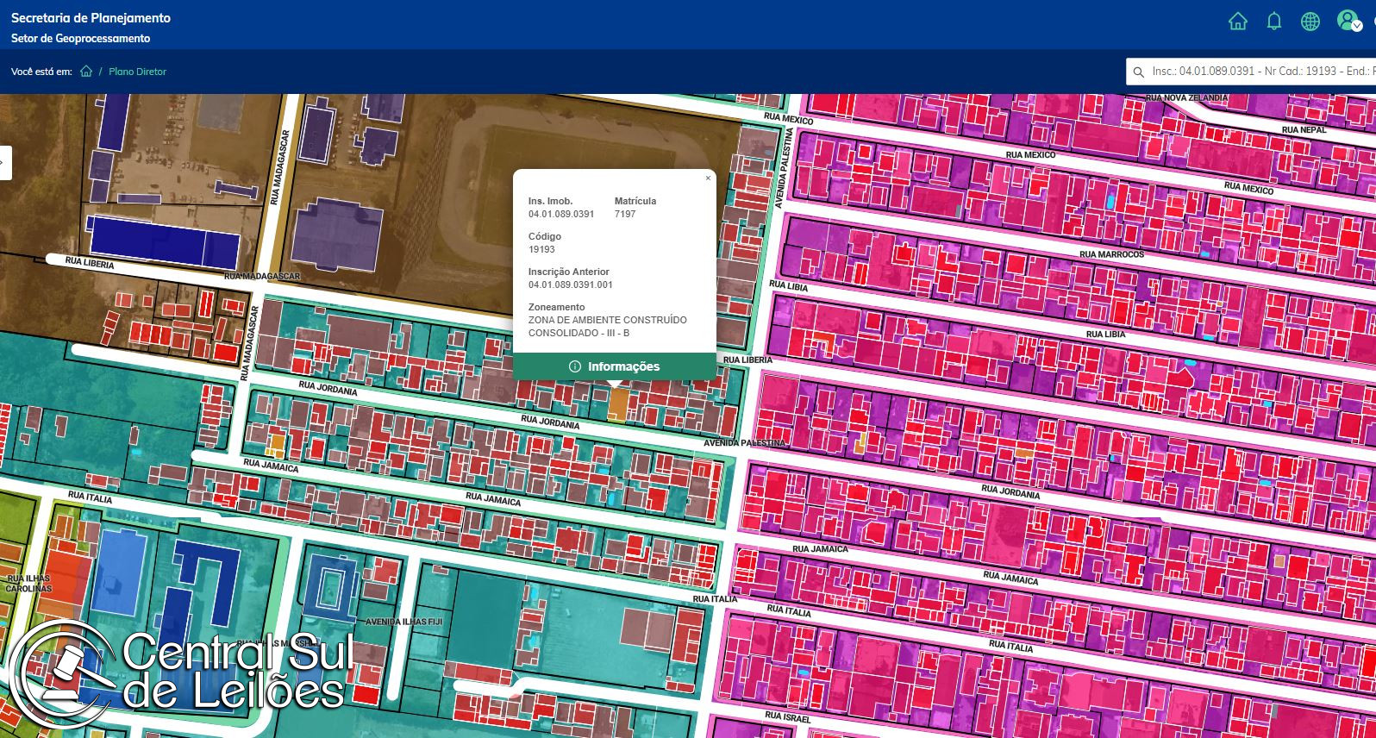Screen dimensions: 1376x738
Task: Click the Zoneamento text ZONA DE AMBIENTE CONSTRUÍDO
Action: click(x=608, y=320)
